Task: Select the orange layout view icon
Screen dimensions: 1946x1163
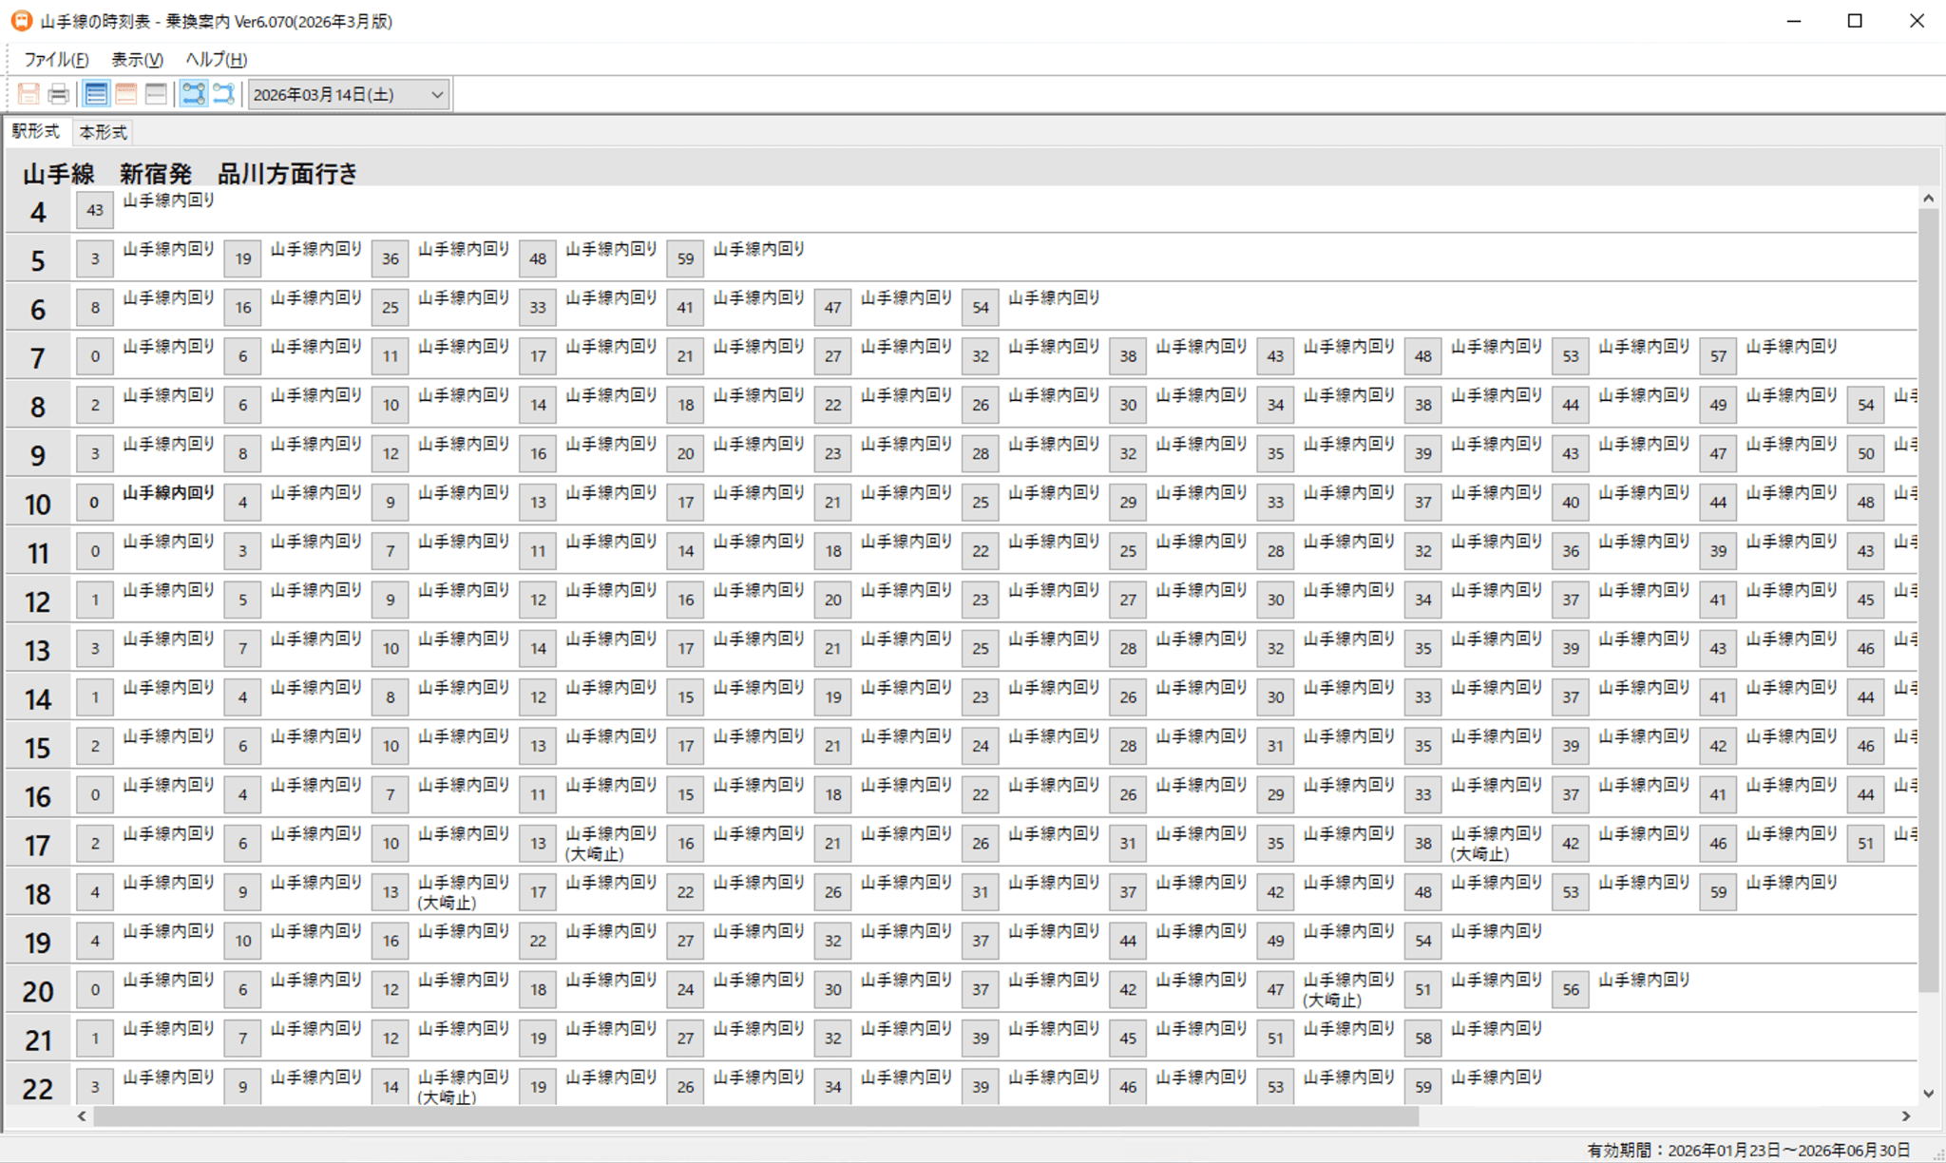Action: (x=126, y=94)
